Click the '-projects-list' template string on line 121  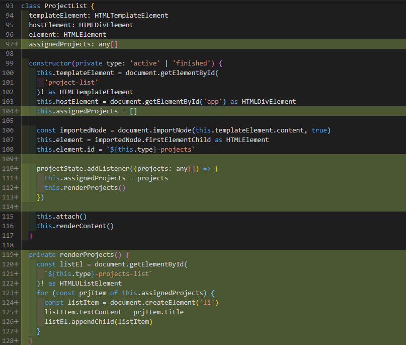(99, 274)
